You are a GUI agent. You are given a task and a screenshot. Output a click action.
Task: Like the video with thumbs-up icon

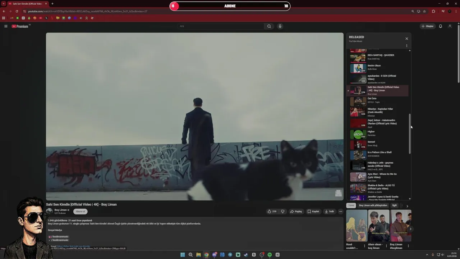[x=272, y=212]
